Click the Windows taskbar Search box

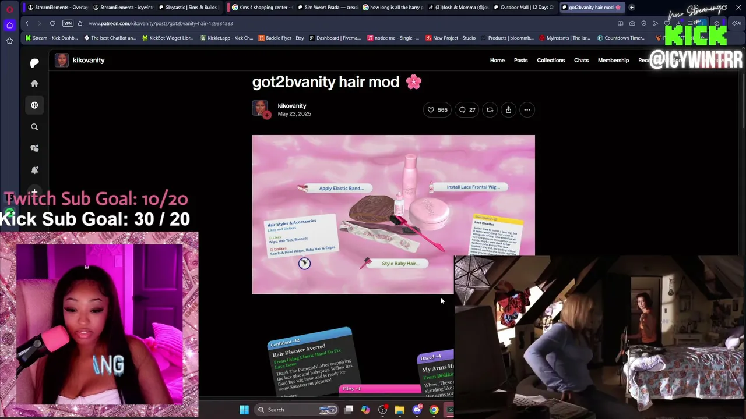point(297,410)
